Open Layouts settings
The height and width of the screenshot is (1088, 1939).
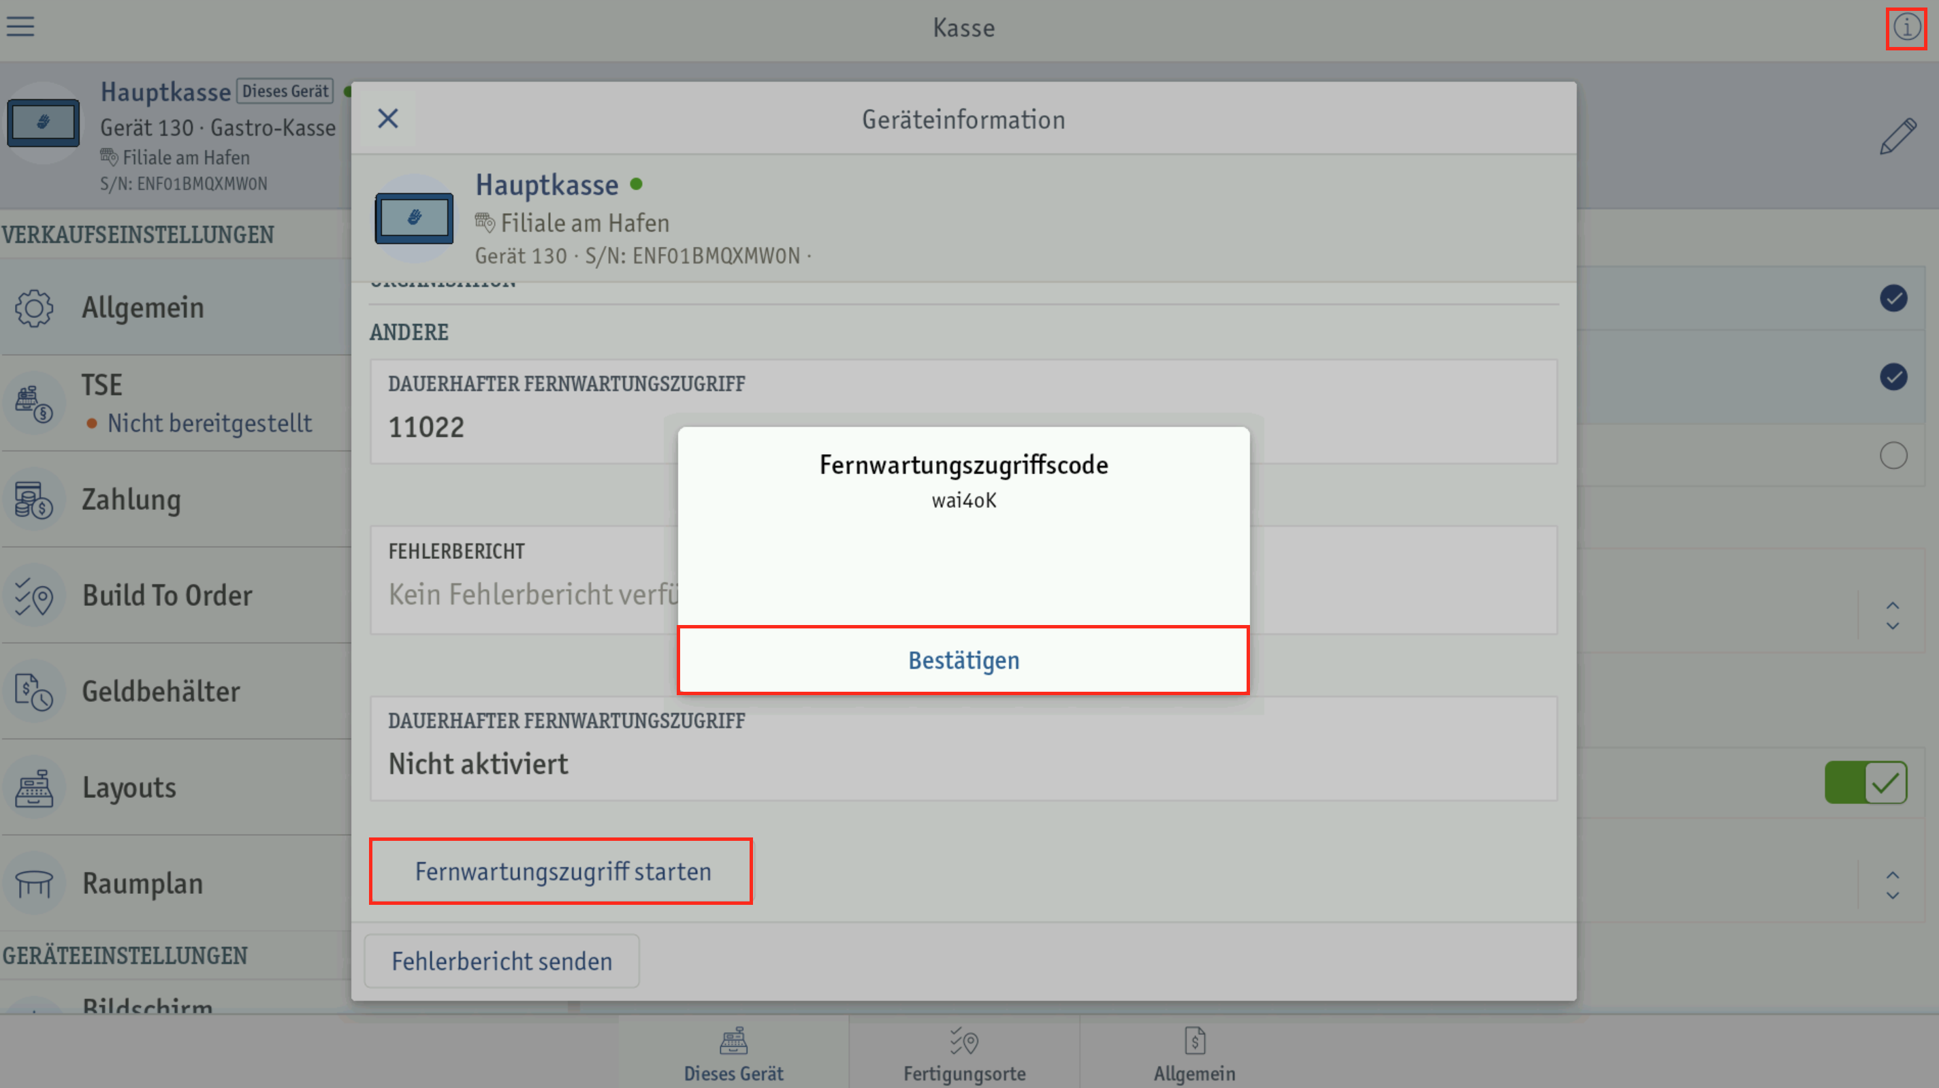pyautogui.click(x=176, y=788)
